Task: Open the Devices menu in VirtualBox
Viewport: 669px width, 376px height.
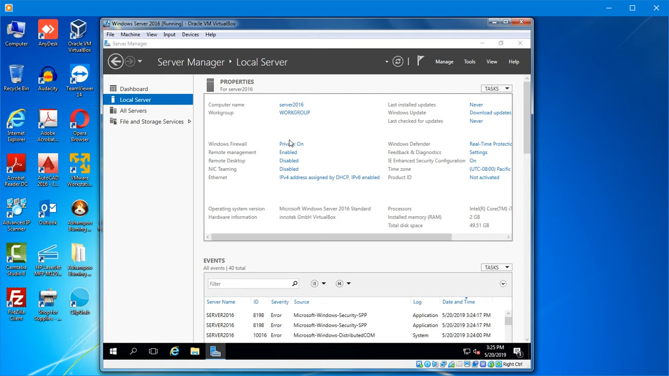Action: [190, 34]
